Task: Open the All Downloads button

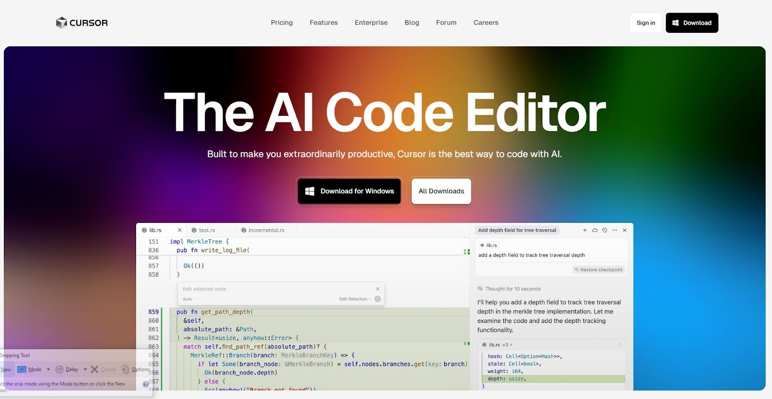Action: (441, 191)
